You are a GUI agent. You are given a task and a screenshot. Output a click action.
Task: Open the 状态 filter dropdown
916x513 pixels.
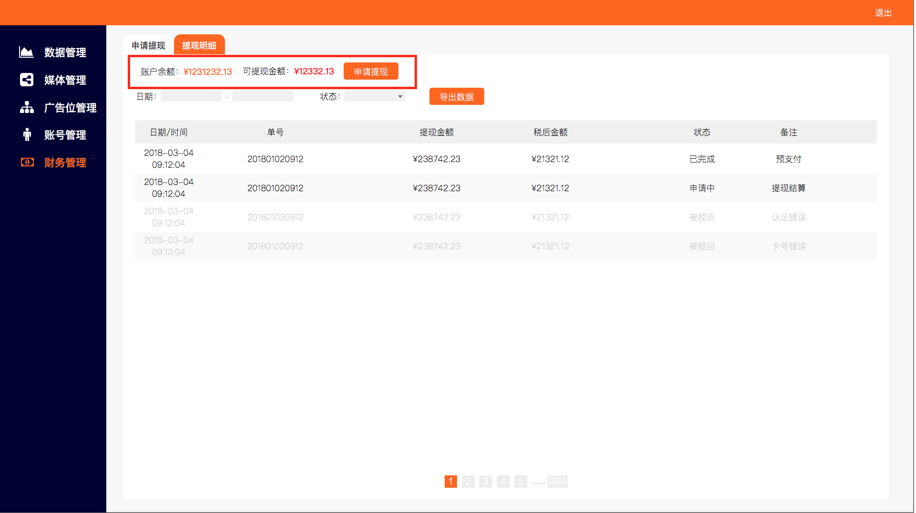click(x=375, y=97)
